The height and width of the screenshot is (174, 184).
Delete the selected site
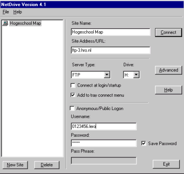point(46,165)
